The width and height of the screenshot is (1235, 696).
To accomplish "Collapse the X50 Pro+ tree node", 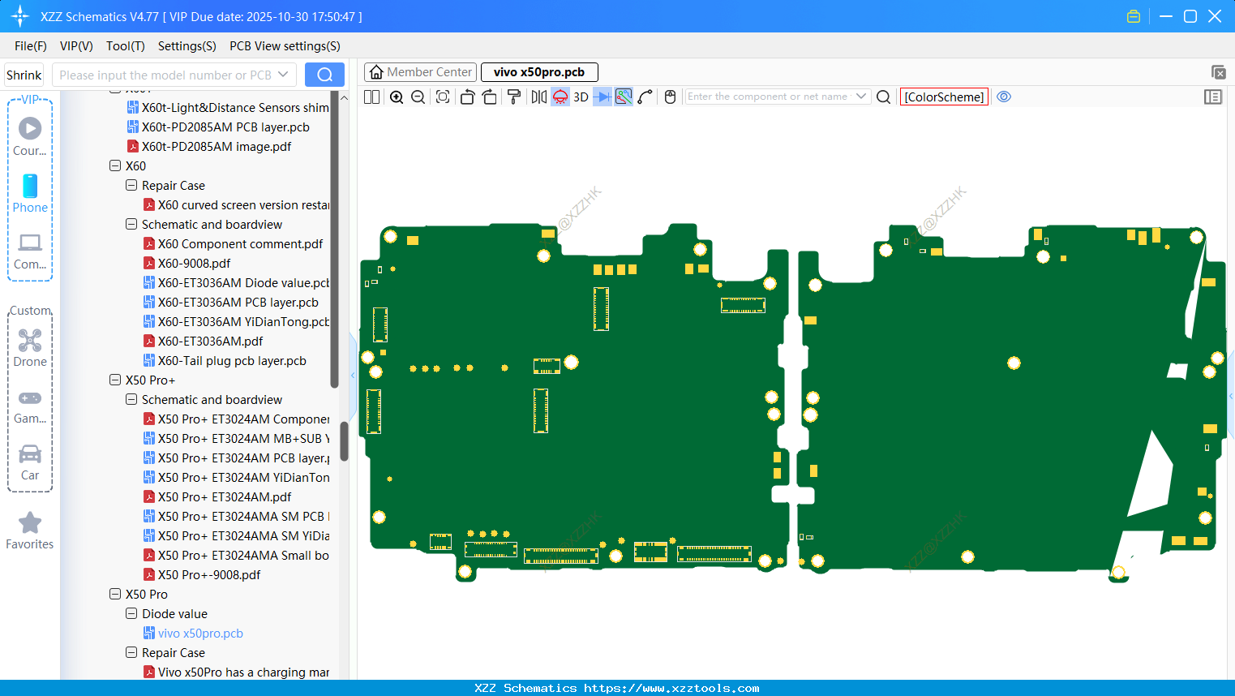I will 115,380.
